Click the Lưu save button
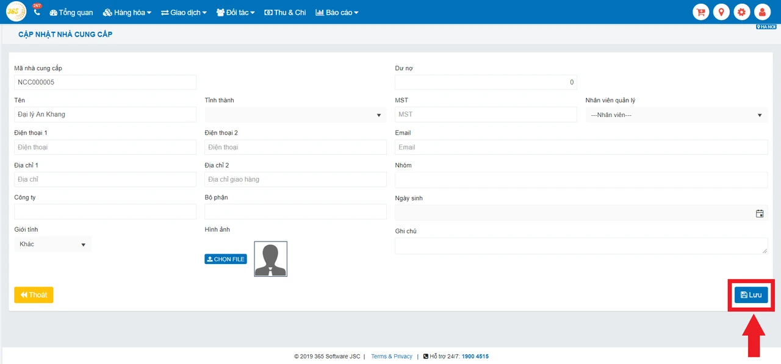781x364 pixels. [751, 295]
